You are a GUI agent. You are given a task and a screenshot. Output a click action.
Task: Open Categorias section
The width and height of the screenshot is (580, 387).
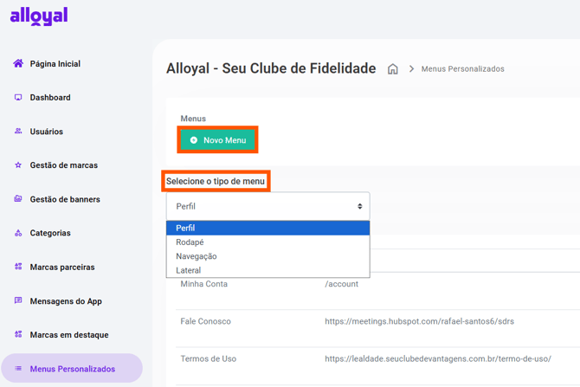click(x=50, y=233)
